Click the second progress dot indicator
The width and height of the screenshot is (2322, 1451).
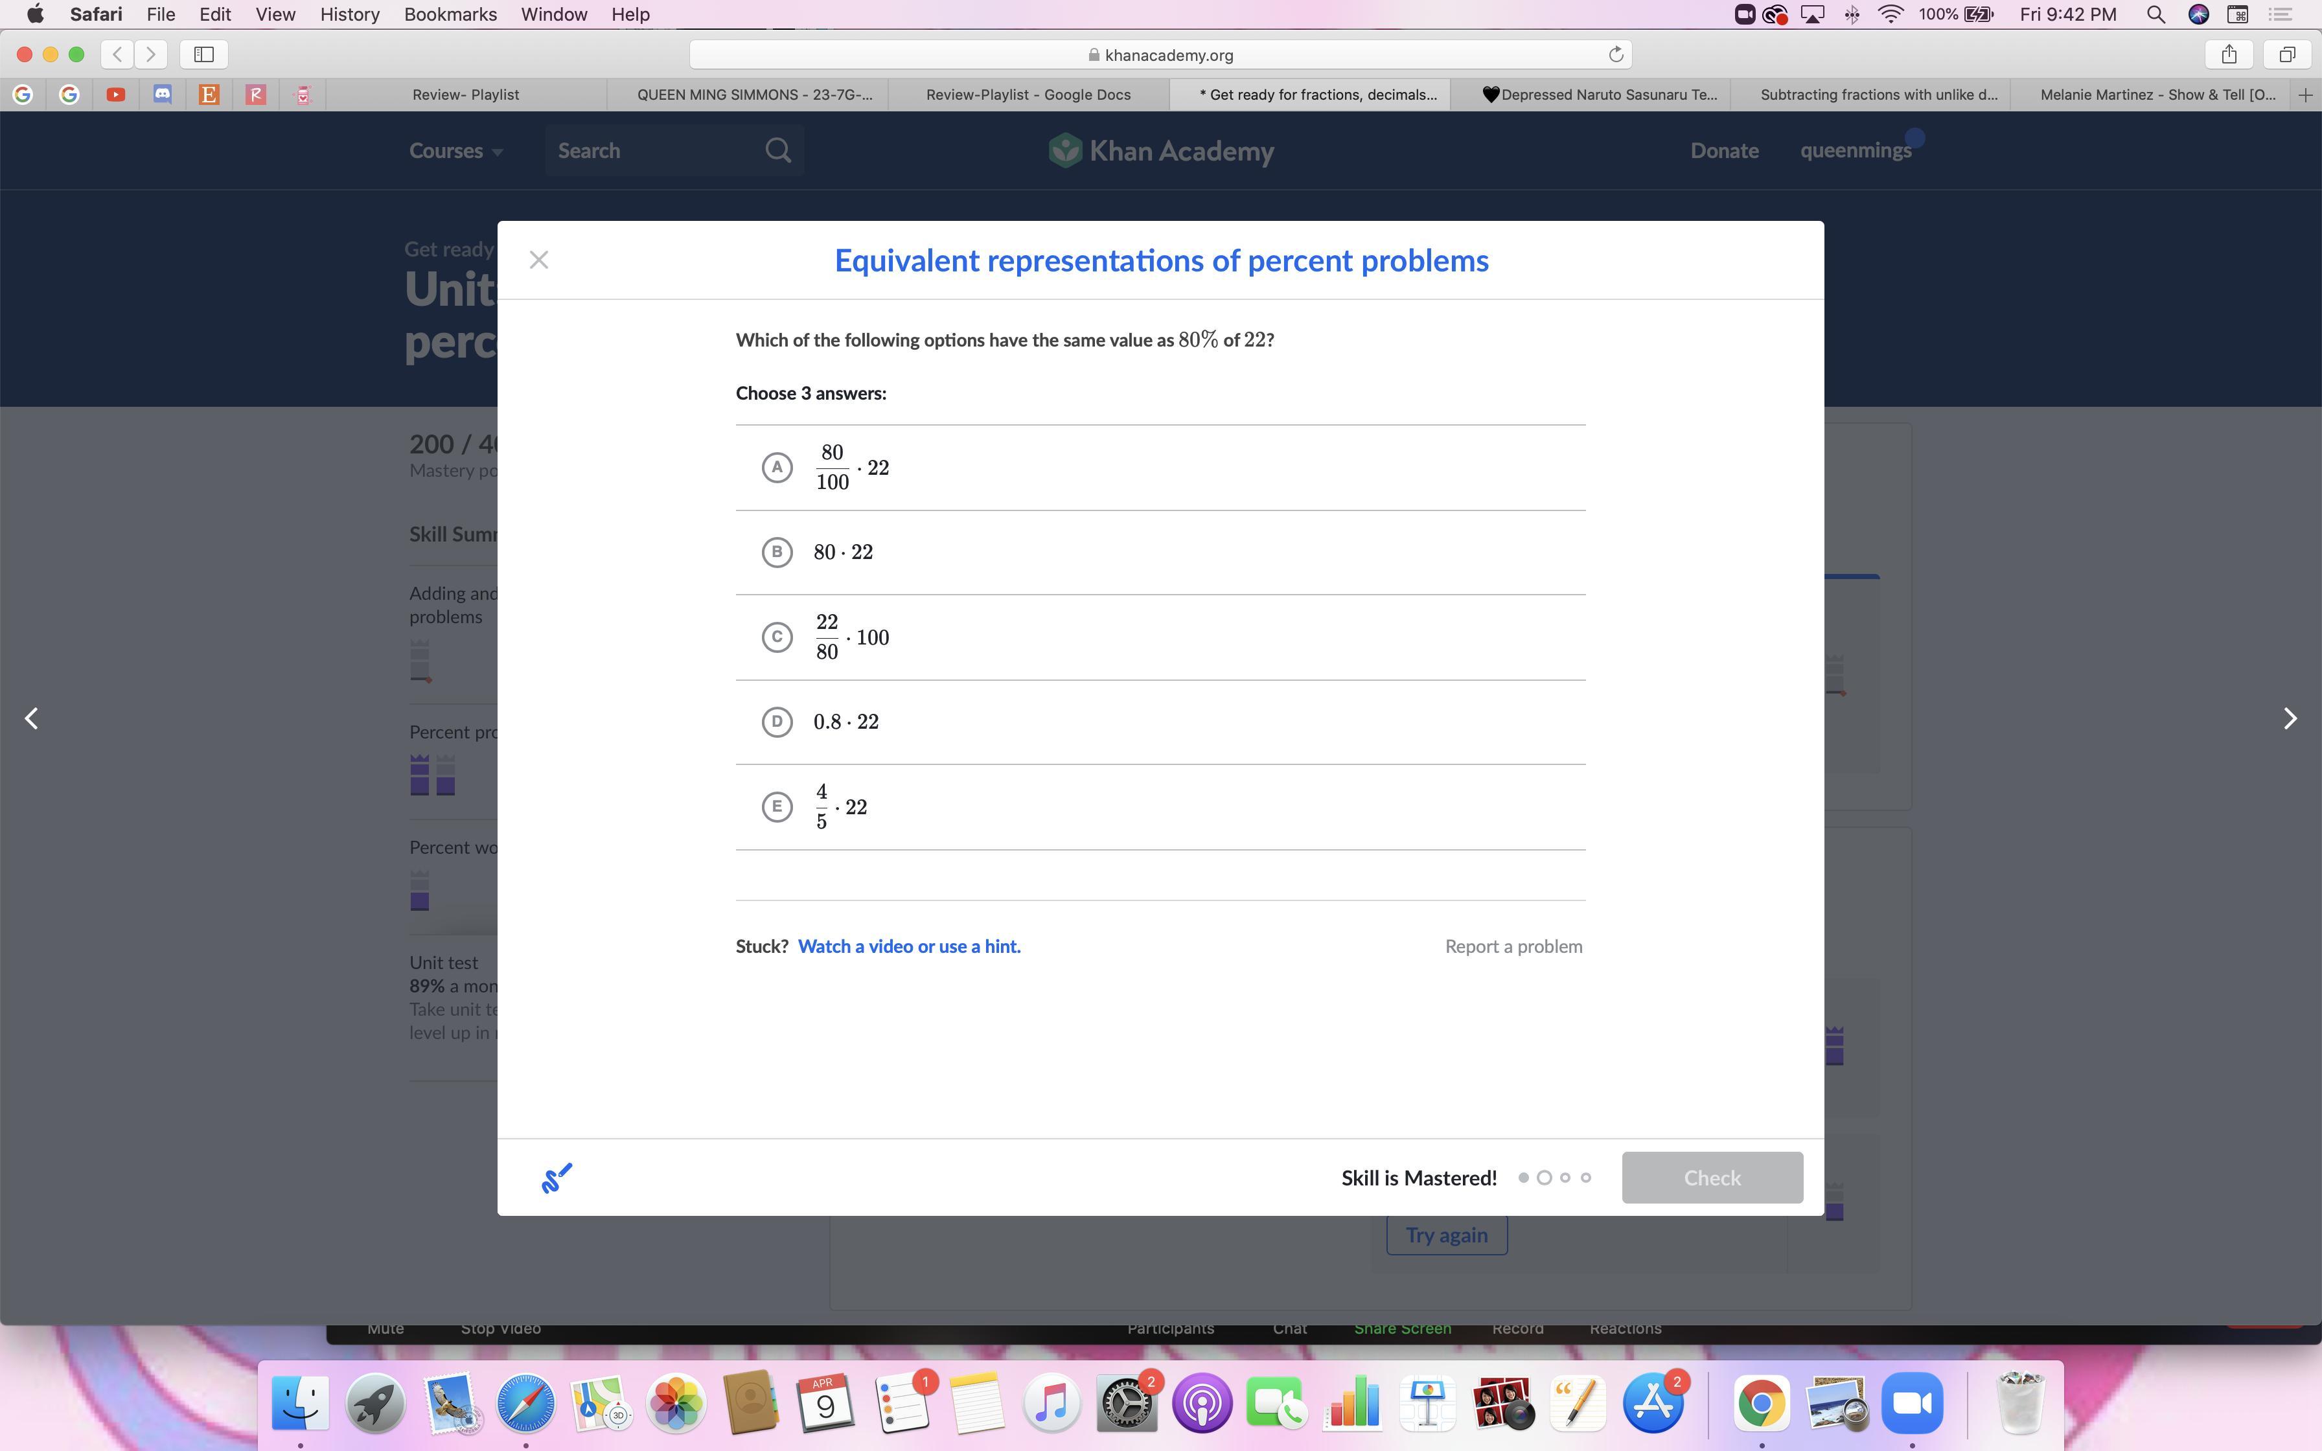click(x=1544, y=1178)
